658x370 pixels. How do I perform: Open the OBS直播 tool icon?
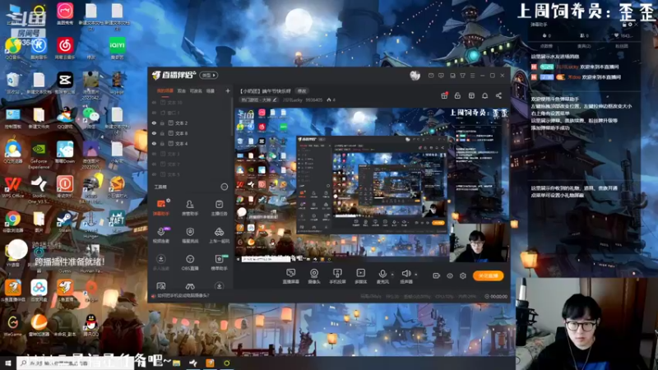[190, 262]
